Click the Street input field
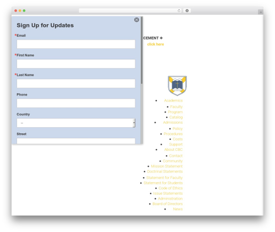The width and height of the screenshot is (275, 232). (x=76, y=141)
